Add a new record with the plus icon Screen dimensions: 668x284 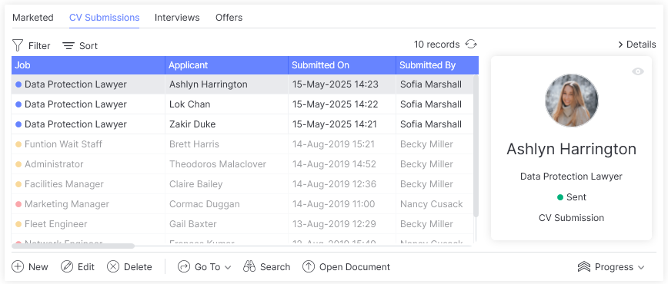[x=18, y=266]
